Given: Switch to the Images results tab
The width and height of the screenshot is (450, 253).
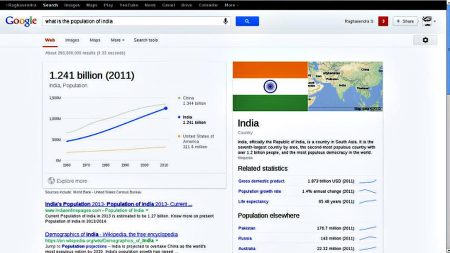Looking at the screenshot, I should click(x=72, y=40).
